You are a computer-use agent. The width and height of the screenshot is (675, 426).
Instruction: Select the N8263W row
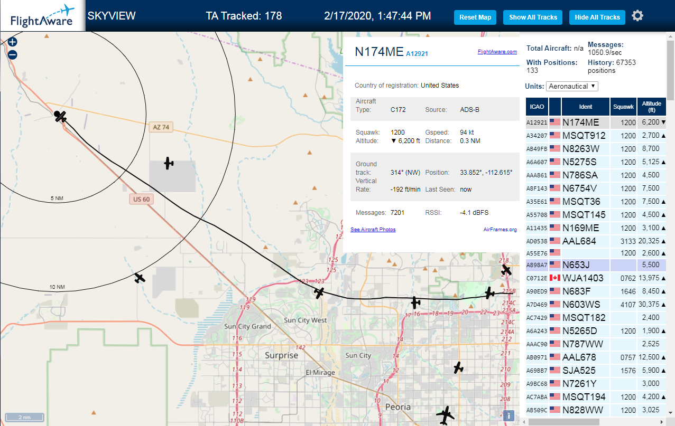tap(596, 149)
